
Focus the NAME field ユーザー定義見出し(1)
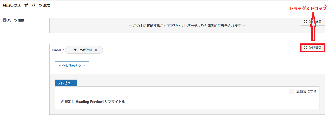pyautogui.click(x=84, y=50)
